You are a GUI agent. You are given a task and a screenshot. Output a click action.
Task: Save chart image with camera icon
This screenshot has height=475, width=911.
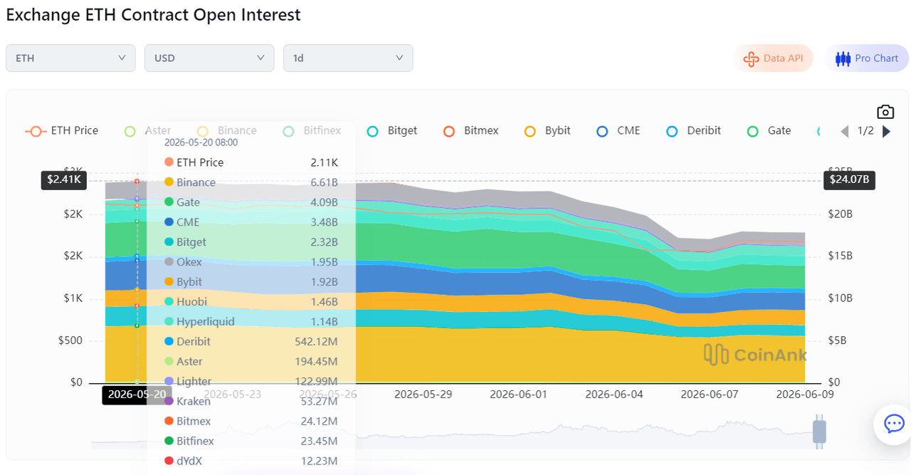tap(885, 112)
